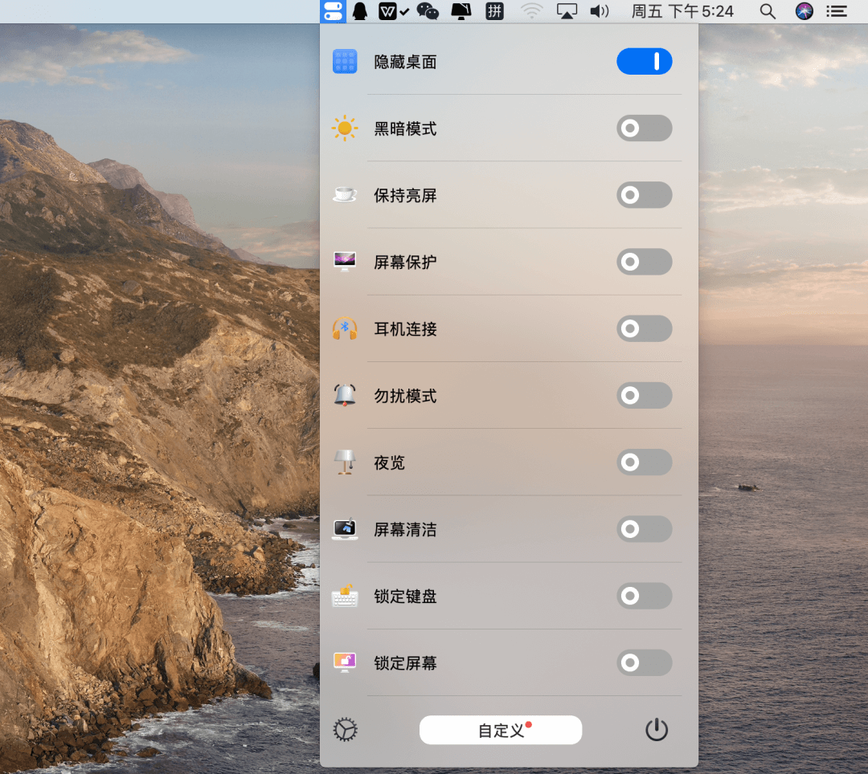Turn off the 隐藏桌面 switch
868x774 pixels.
click(x=644, y=62)
